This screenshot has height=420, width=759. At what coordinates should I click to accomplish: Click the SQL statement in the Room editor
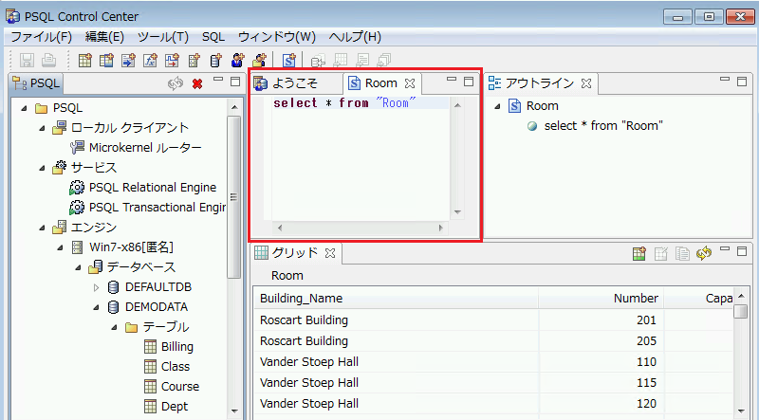[x=344, y=103]
